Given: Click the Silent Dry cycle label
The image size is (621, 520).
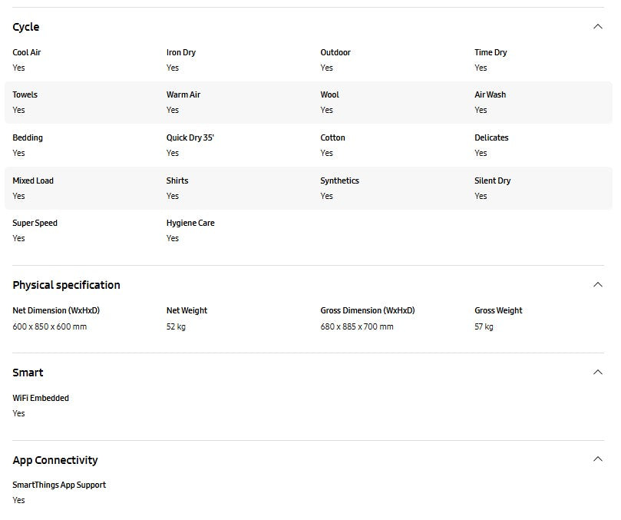Looking at the screenshot, I should tap(492, 181).
